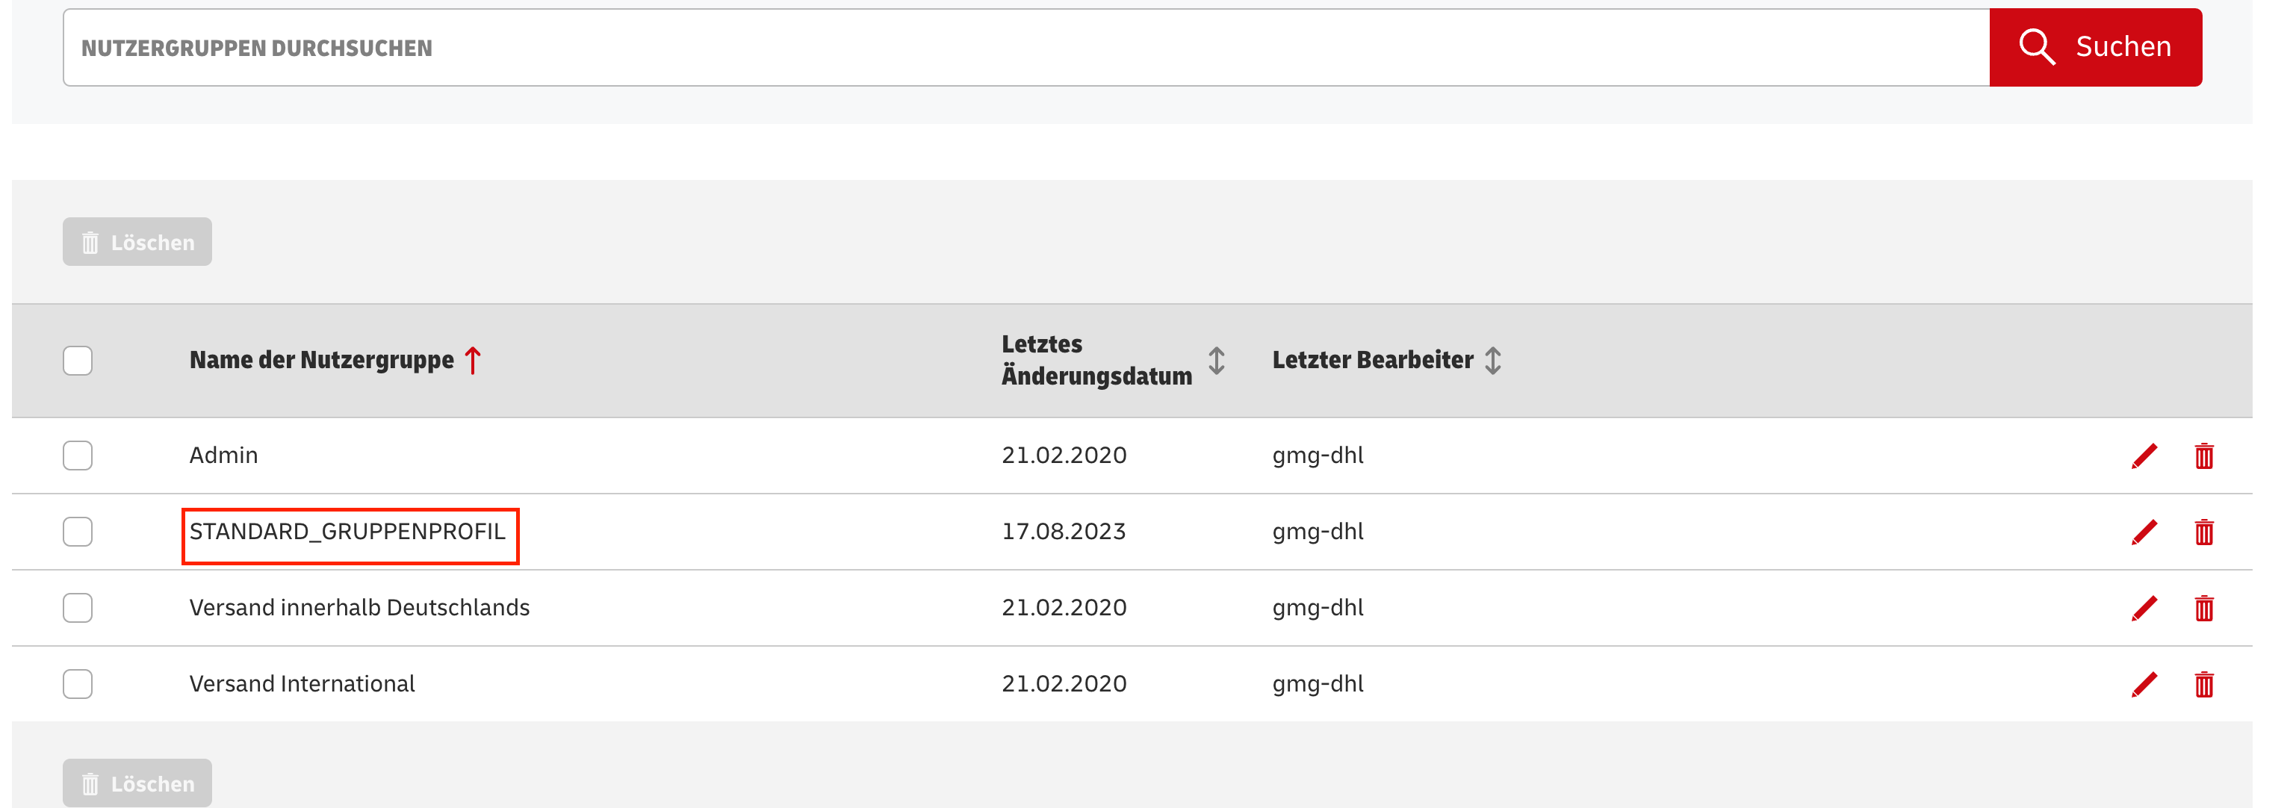Click the top Löschen button
The height and width of the screenshot is (808, 2290).
[x=136, y=241]
